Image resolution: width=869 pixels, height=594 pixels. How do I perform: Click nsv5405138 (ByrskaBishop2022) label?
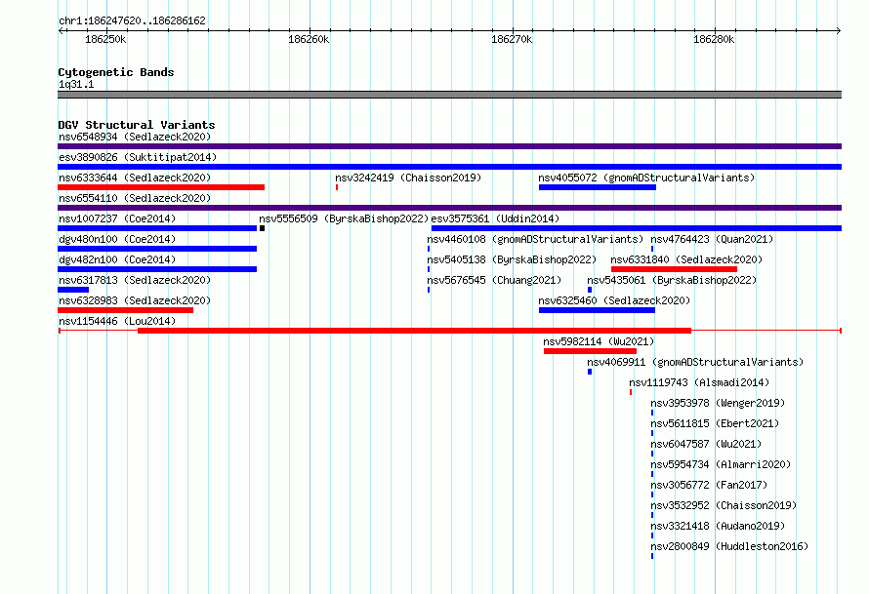click(512, 259)
